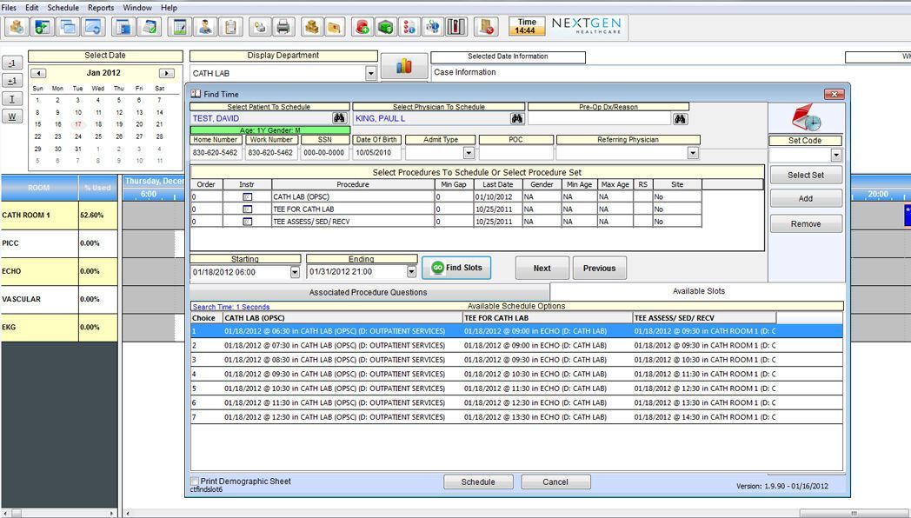Viewport: 911px width, 518px height.
Task: Open patient search binoculars next to TEST, DAVID
Action: point(339,118)
